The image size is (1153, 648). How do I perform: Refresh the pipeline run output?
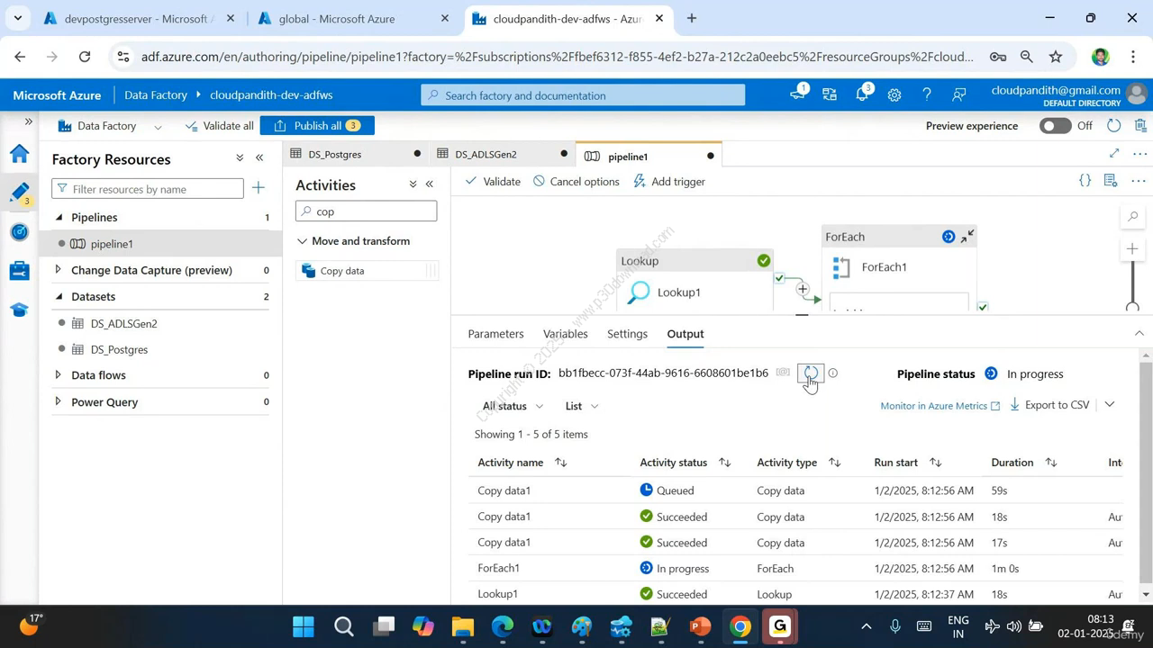(x=811, y=373)
